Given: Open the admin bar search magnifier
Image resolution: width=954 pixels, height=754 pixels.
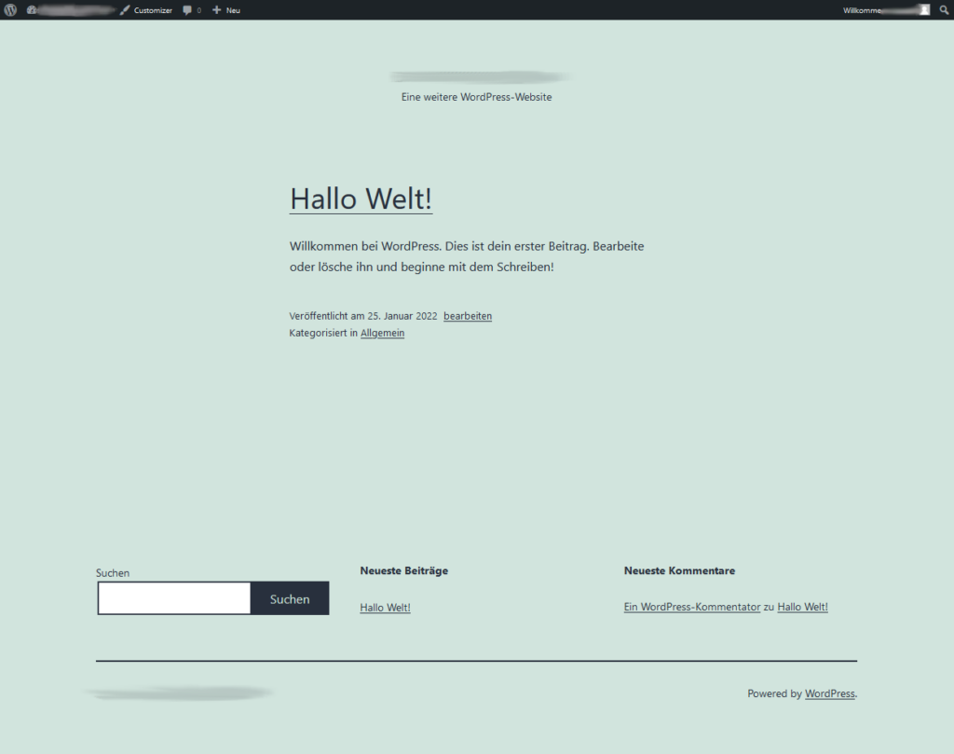Looking at the screenshot, I should (x=944, y=9).
